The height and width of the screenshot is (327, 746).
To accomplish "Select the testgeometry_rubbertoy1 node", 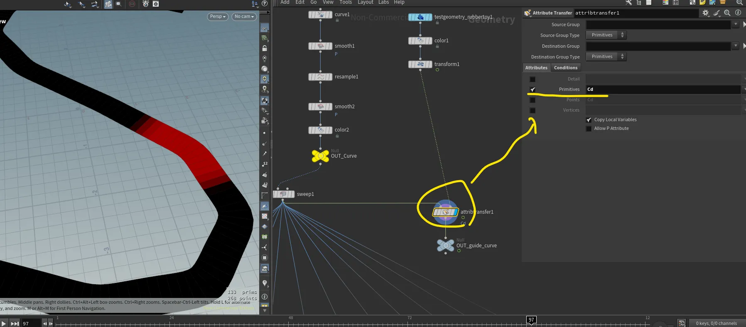I will pos(420,17).
